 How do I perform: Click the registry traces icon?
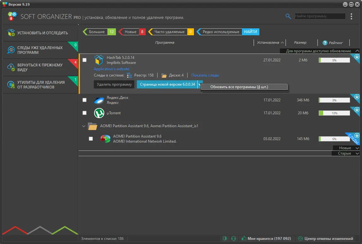pyautogui.click(x=129, y=75)
